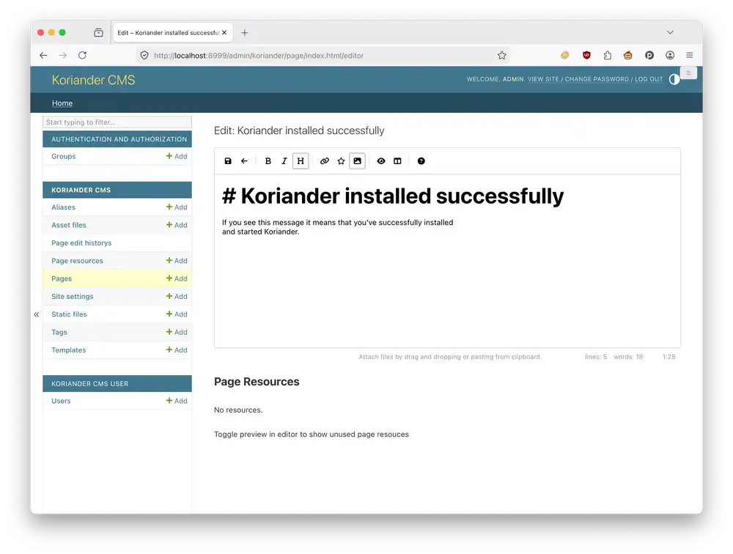Open Users in the sidebar
The height and width of the screenshot is (554, 733).
(62, 401)
